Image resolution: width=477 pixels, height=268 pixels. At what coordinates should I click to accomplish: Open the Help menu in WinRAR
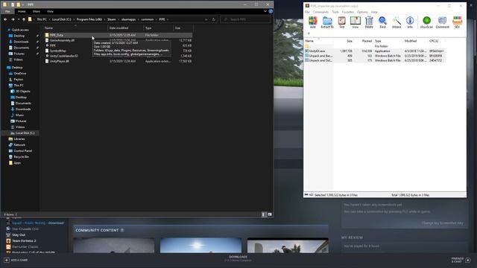374,12
